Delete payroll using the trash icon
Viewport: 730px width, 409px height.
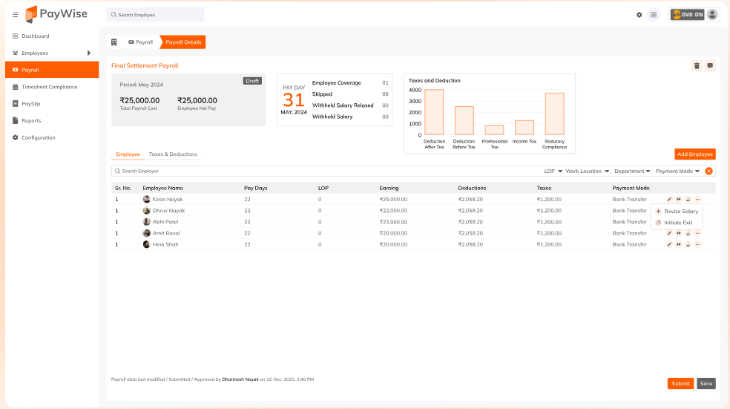[x=697, y=65]
